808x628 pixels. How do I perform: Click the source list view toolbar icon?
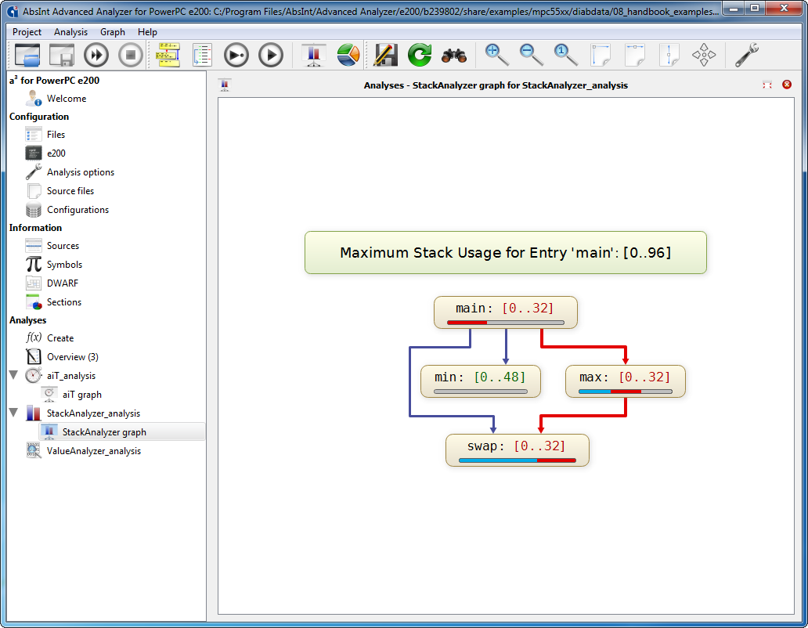click(203, 55)
